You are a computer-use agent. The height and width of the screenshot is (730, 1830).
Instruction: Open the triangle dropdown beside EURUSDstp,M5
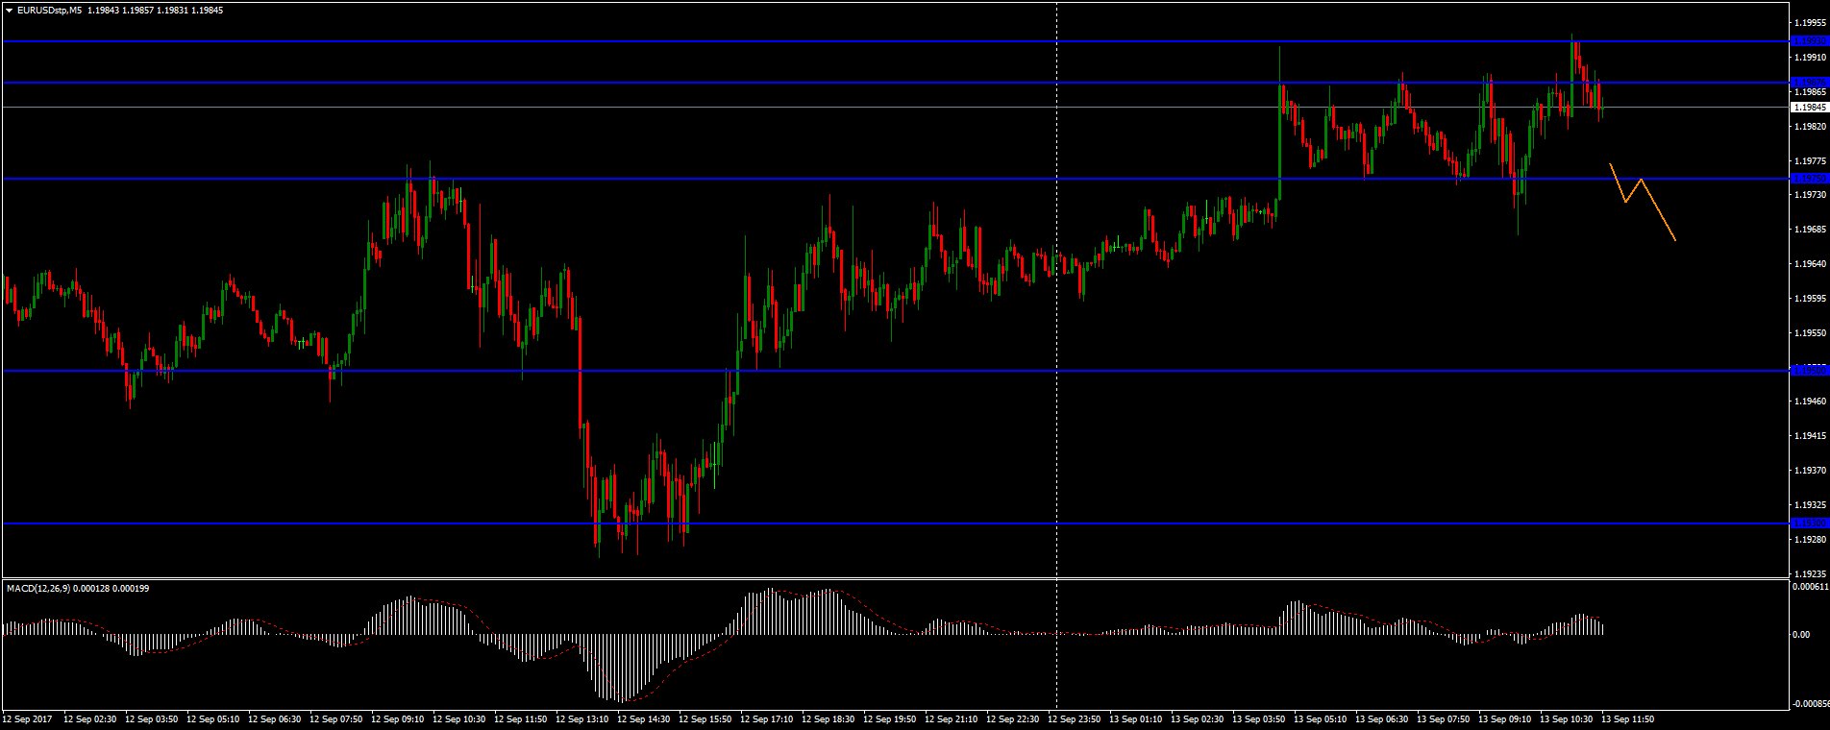(x=9, y=10)
